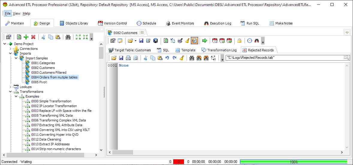The height and width of the screenshot is (165, 353).
Task: Expand the Connections tree node
Action: pos(10,49)
